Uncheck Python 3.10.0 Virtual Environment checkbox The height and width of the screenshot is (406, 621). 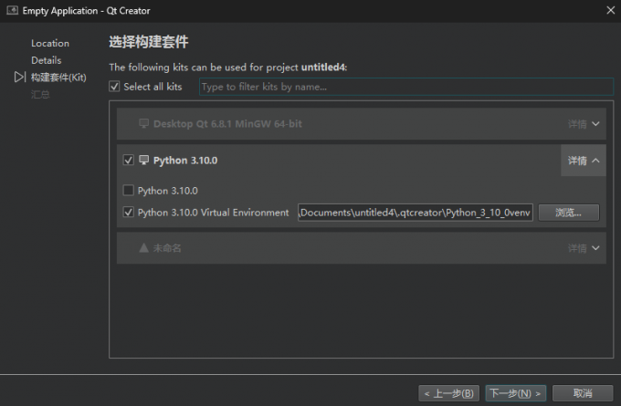pos(128,213)
